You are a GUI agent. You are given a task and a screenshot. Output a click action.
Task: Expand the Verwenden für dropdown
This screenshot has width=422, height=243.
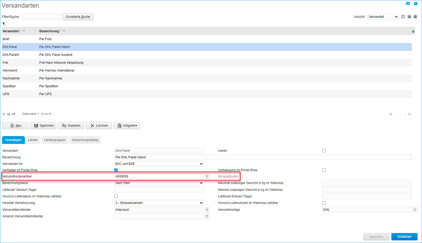pos(159,164)
